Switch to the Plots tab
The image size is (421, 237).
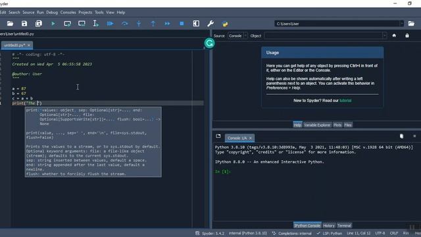(x=337, y=125)
